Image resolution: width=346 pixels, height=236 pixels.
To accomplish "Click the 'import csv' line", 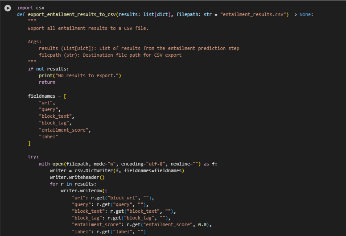I will tap(31, 8).
